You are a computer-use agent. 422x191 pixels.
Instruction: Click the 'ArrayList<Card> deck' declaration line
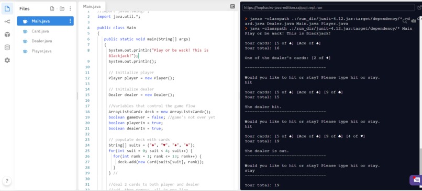tap(160, 112)
